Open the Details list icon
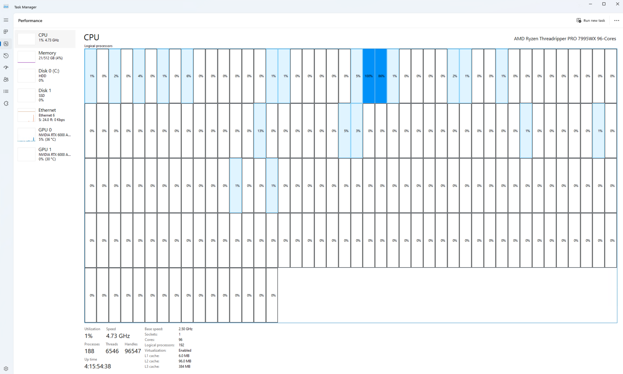The image size is (623, 374). [6, 91]
